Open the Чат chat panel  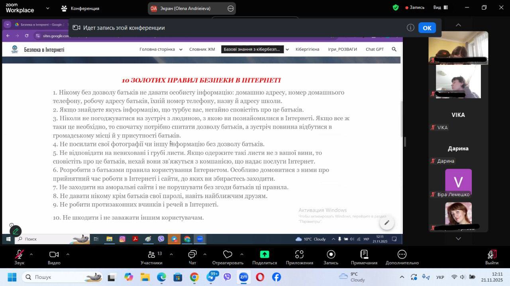pyautogui.click(x=192, y=255)
